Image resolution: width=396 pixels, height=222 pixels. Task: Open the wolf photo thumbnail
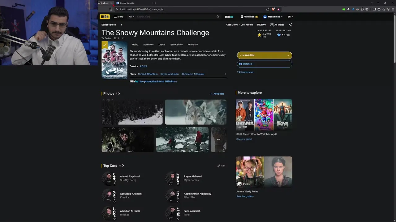coord(196,112)
